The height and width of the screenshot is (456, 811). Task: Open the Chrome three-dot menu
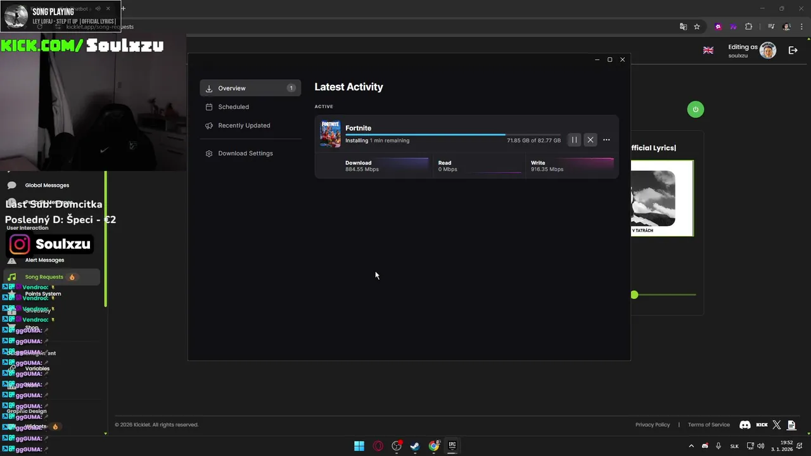pos(801,27)
